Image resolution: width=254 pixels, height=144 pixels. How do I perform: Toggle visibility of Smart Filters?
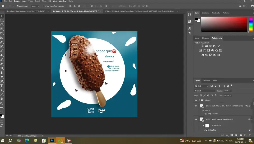click(203, 125)
